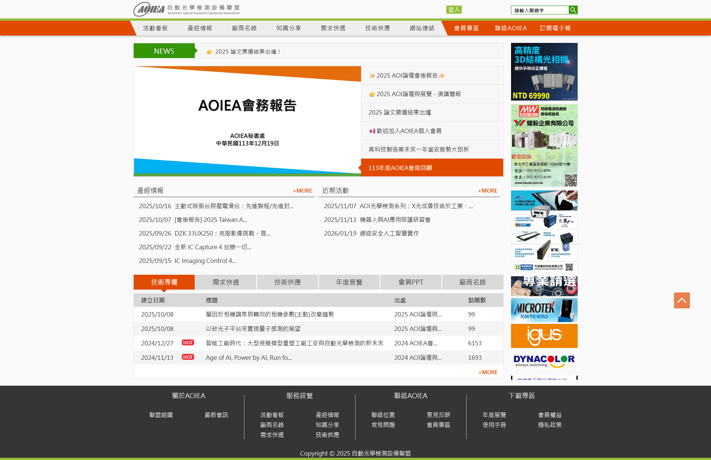Click the keyword search input field
This screenshot has height=460, width=711.
[540, 10]
